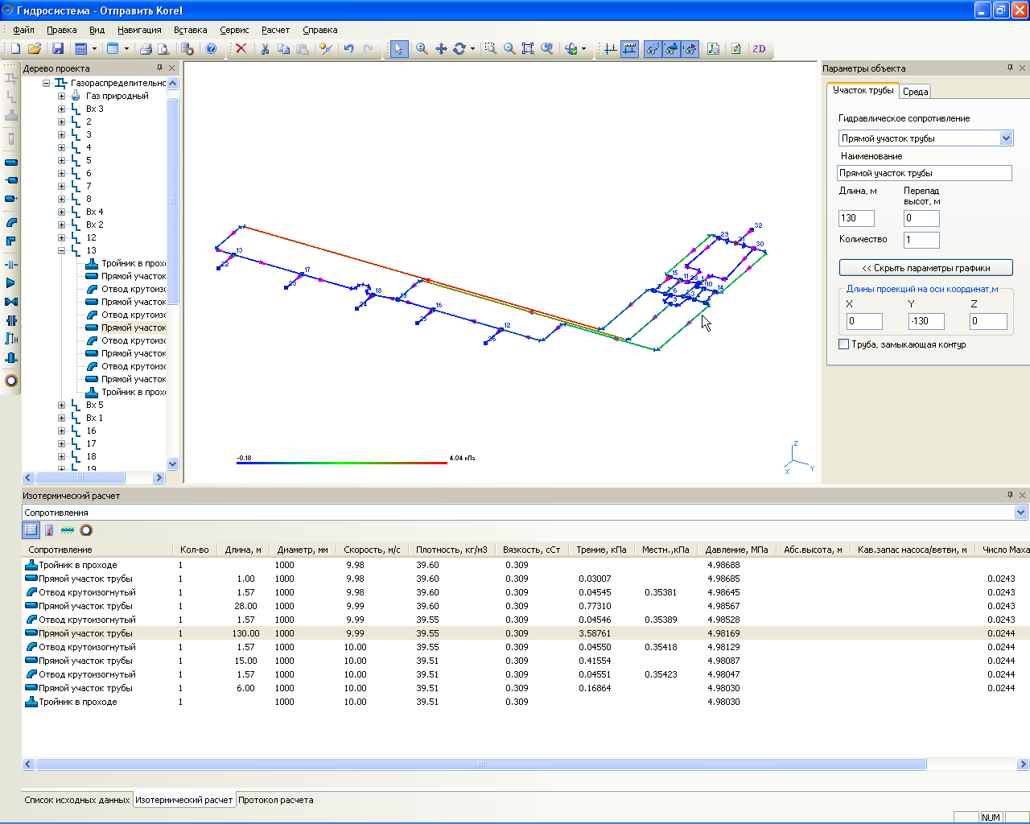Click '<< Скрыть параметры графики' button

click(x=925, y=268)
